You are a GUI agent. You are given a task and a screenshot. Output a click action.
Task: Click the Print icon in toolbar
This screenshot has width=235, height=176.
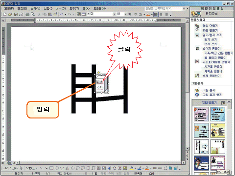point(27,14)
